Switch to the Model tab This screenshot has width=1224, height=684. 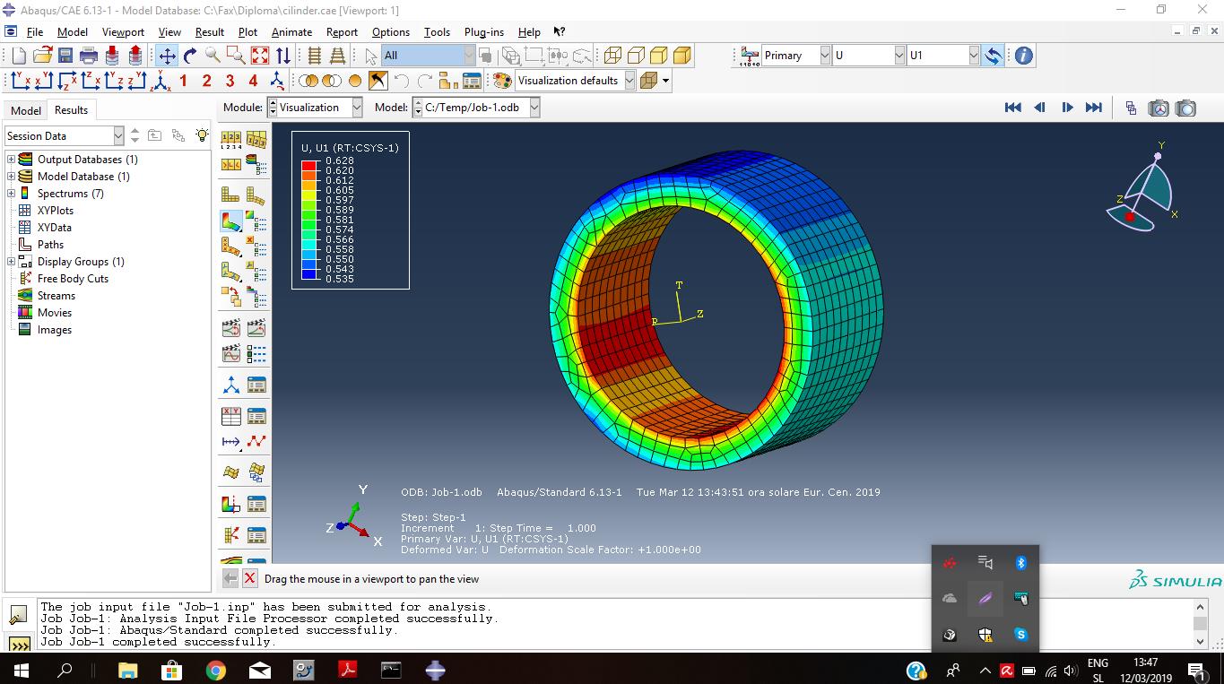point(25,110)
